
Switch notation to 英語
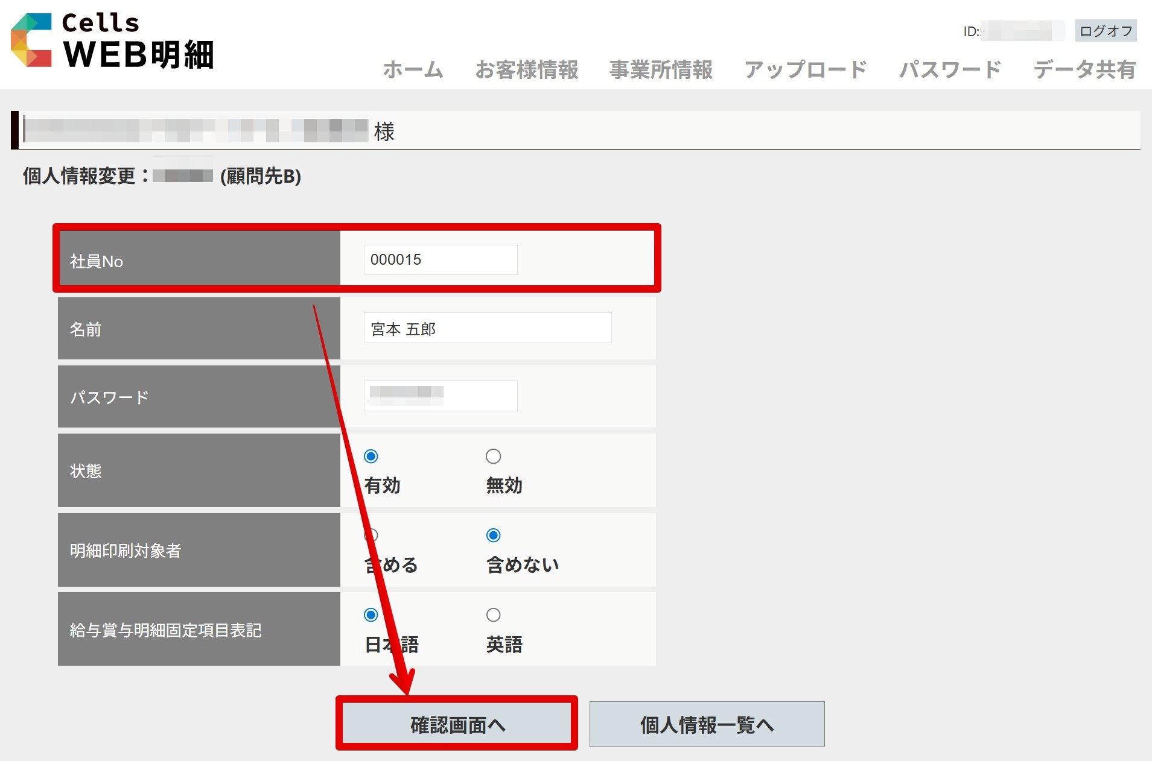pos(493,615)
